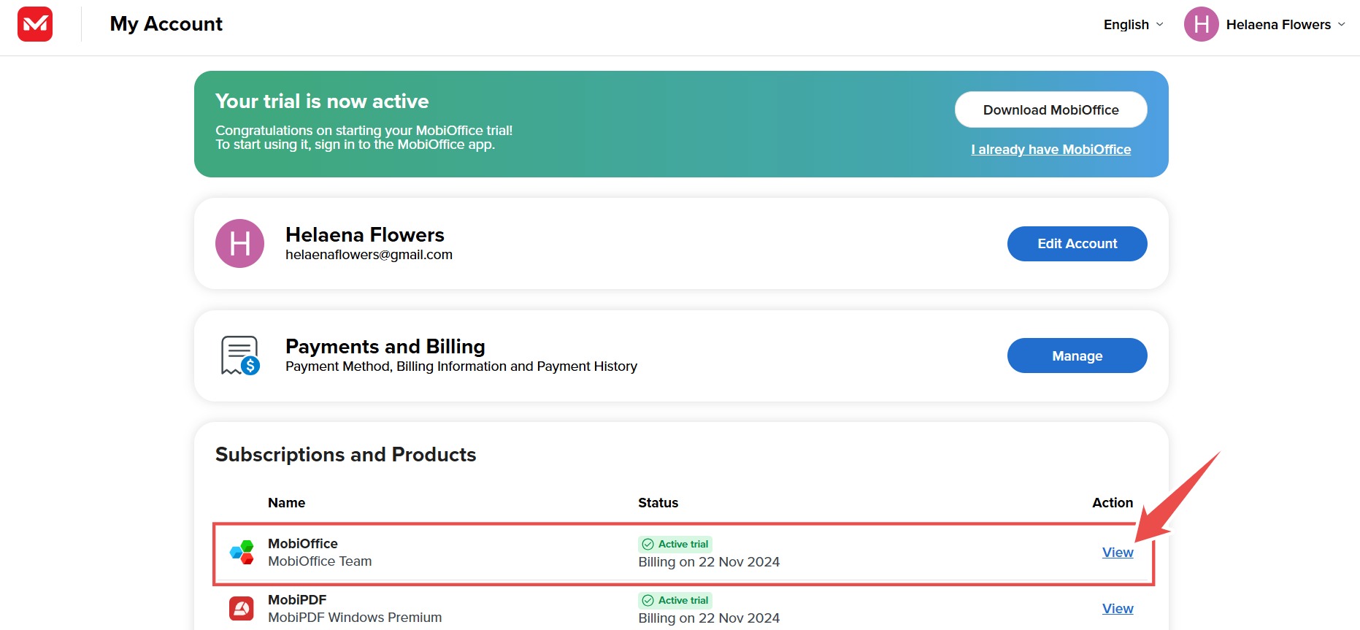Click the Action column header
Viewport: 1360px width, 630px height.
(1113, 503)
